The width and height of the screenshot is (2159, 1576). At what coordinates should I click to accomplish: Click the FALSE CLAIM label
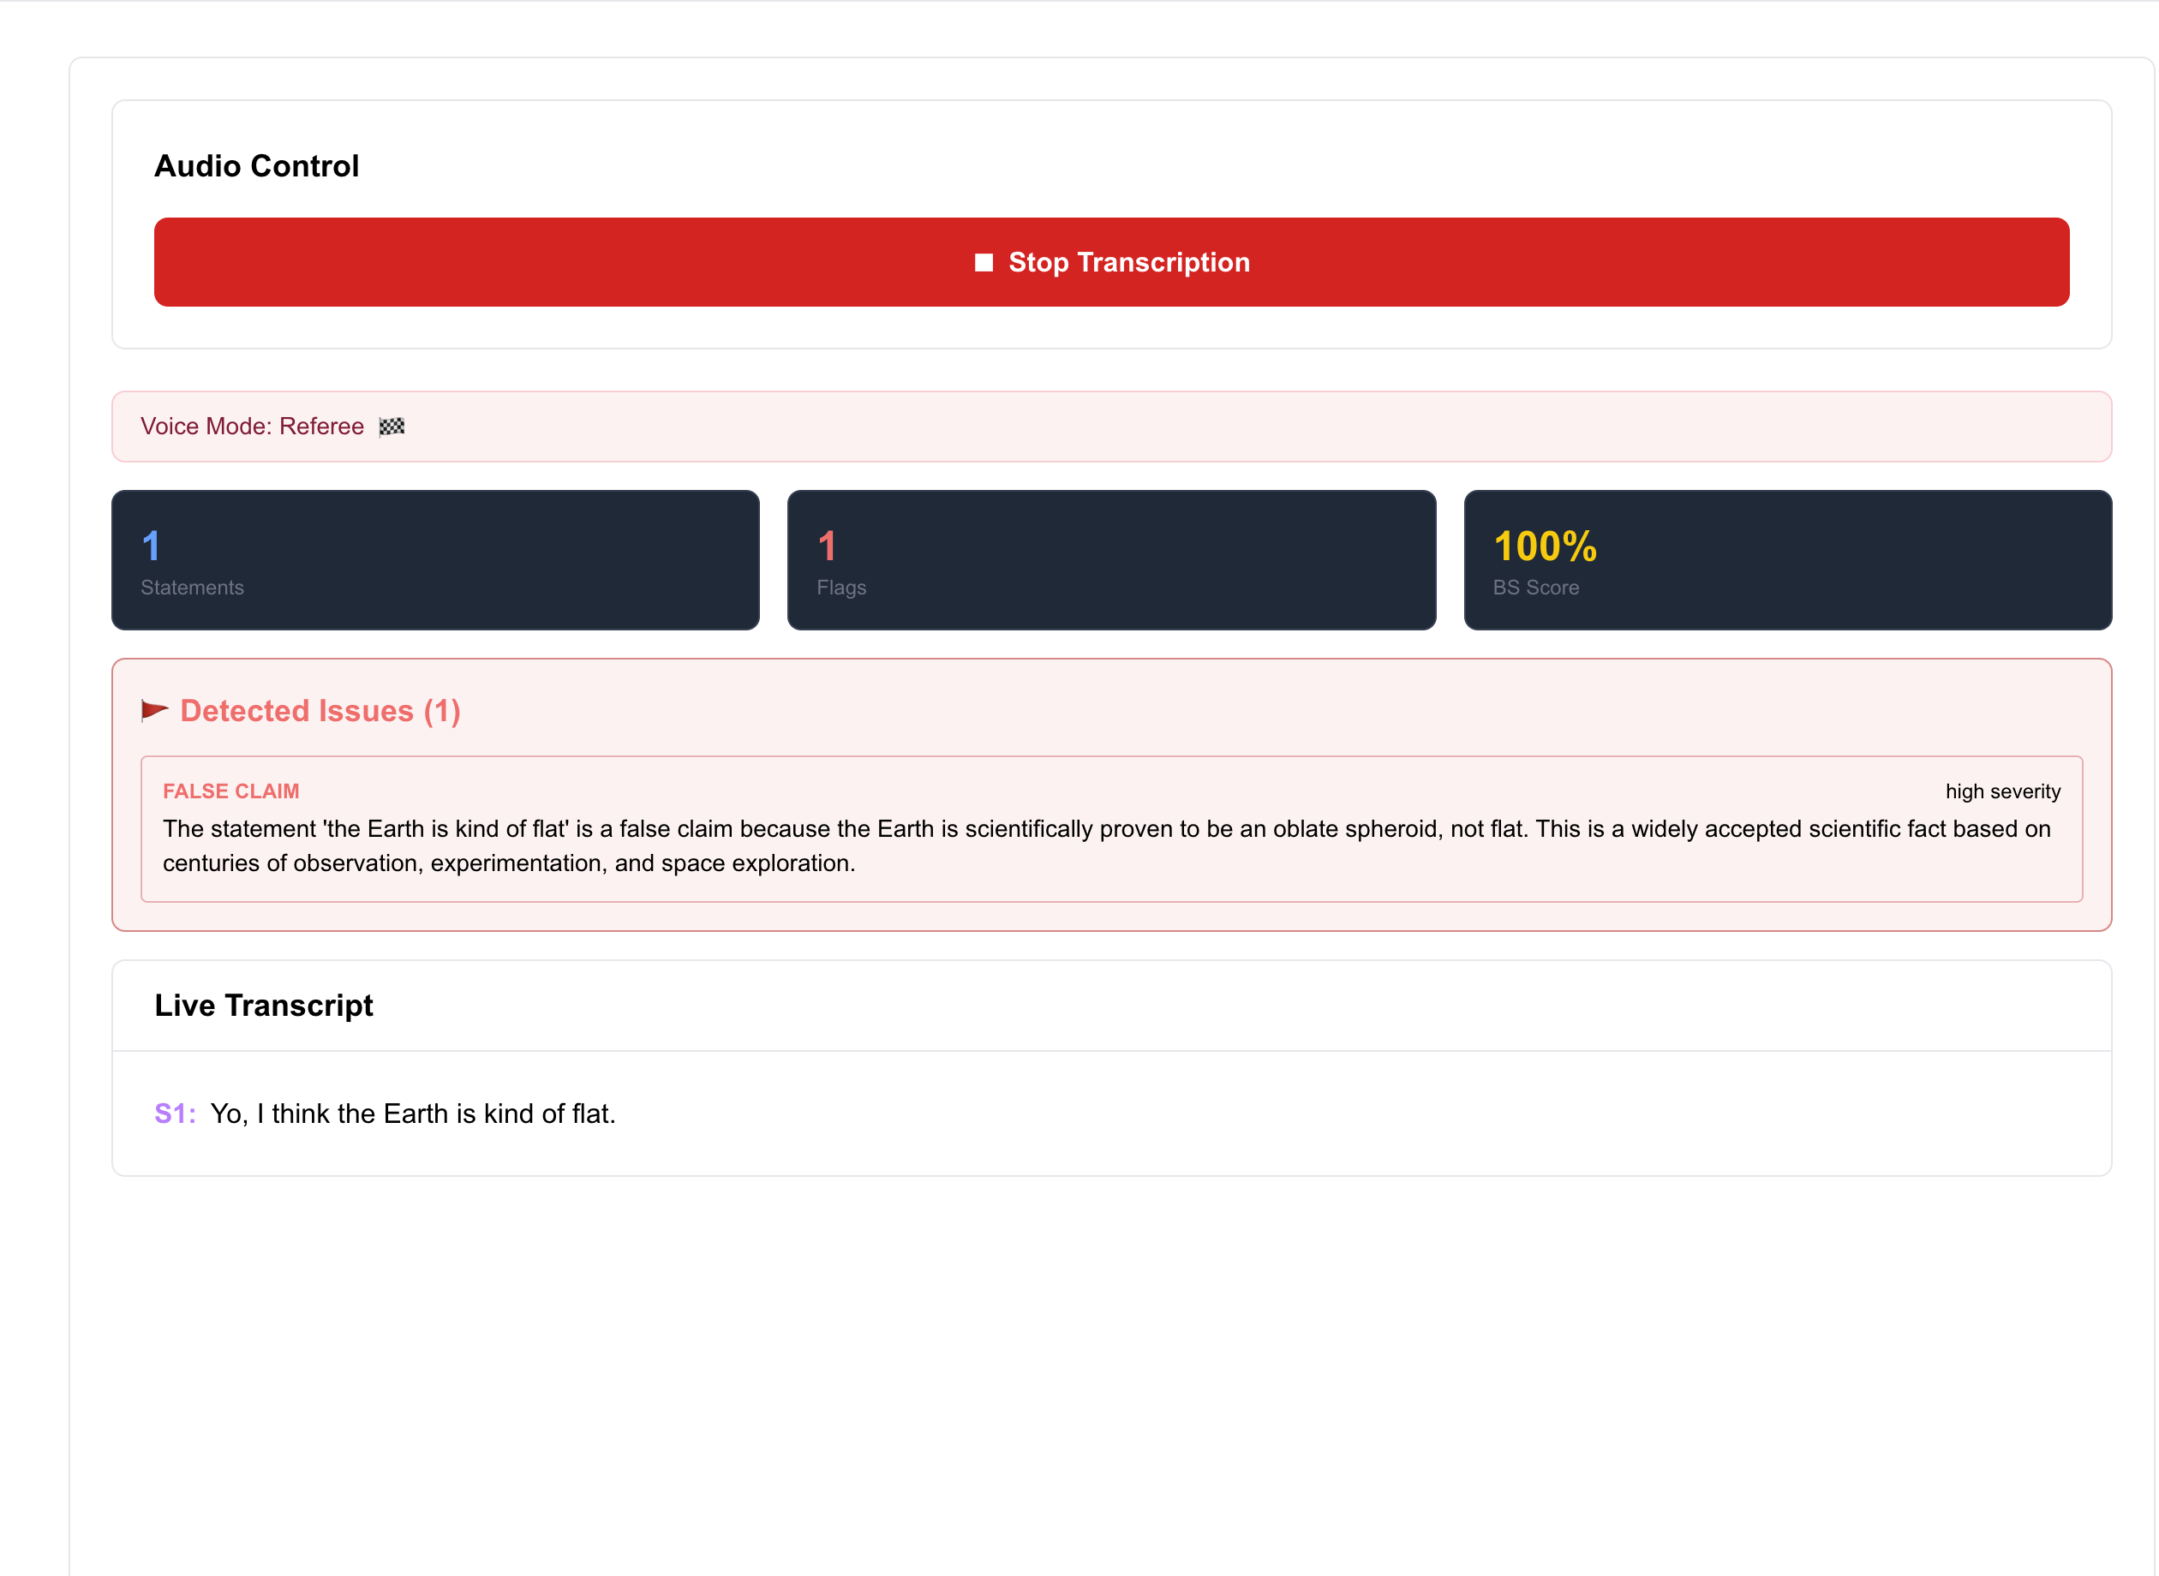230,791
